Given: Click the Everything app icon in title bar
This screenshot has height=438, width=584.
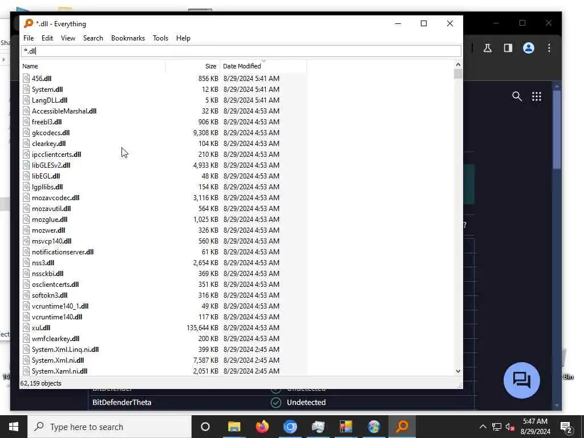Looking at the screenshot, I should 29,23.
